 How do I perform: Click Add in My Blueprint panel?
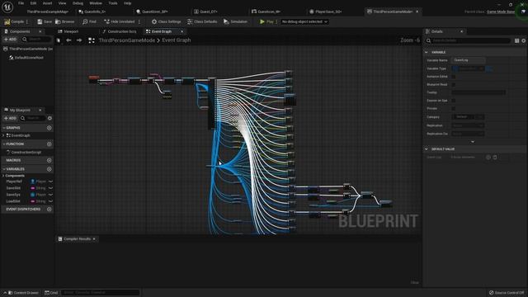coord(10,118)
